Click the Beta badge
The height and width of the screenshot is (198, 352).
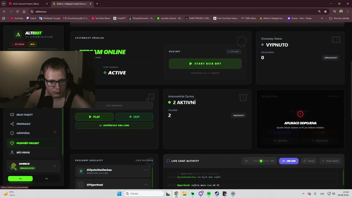[32, 44]
